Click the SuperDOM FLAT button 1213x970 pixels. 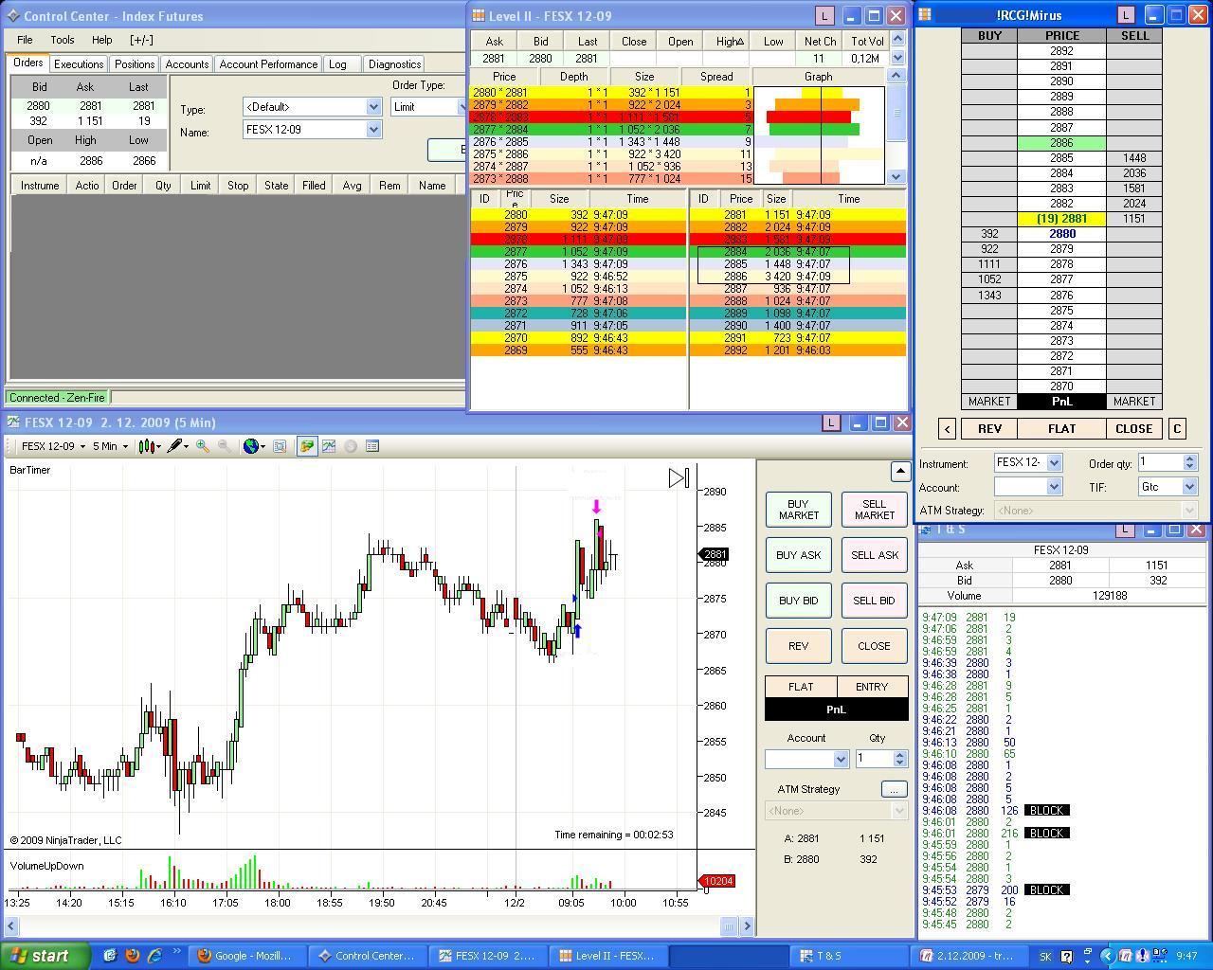click(x=1061, y=429)
